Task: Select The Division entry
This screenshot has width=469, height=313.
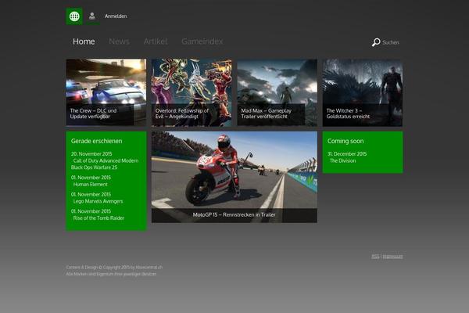Action: pyautogui.click(x=343, y=161)
